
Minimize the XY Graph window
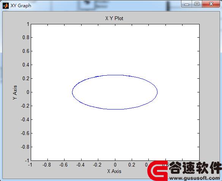point(187,4)
